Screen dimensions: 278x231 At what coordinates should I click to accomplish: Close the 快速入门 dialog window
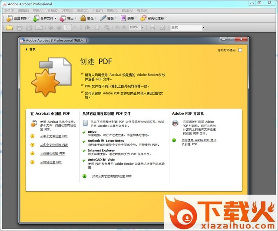click(241, 39)
